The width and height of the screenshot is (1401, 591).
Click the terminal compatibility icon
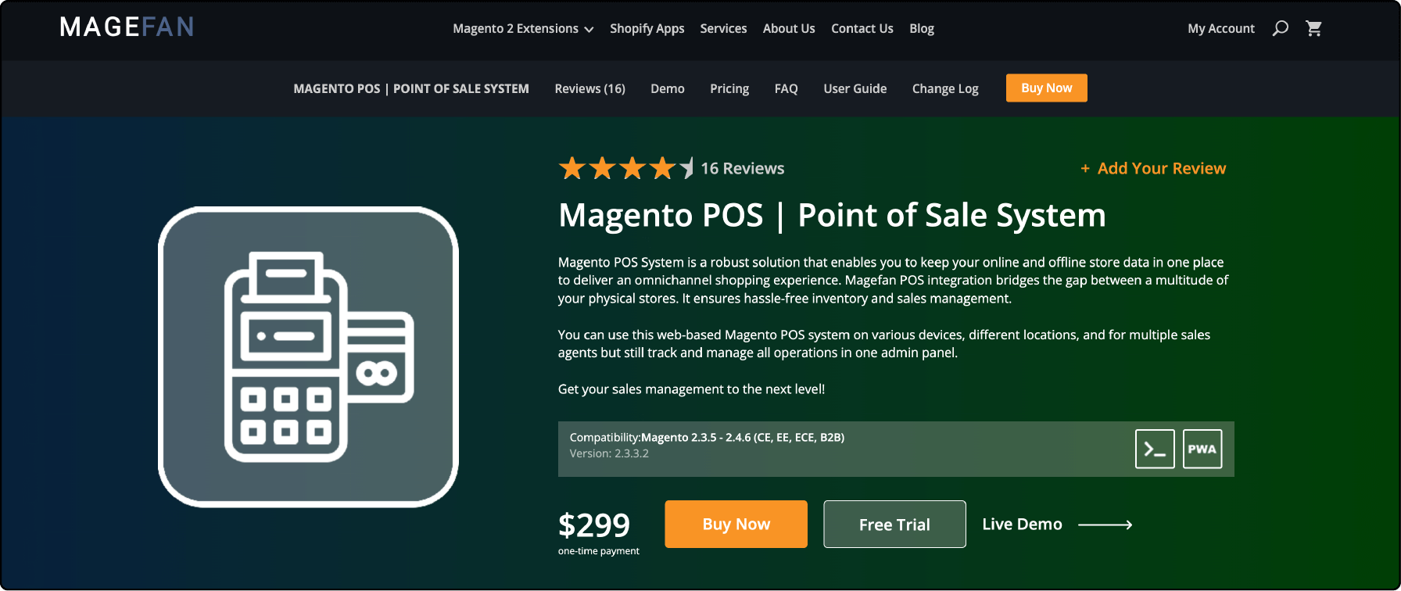tap(1155, 449)
